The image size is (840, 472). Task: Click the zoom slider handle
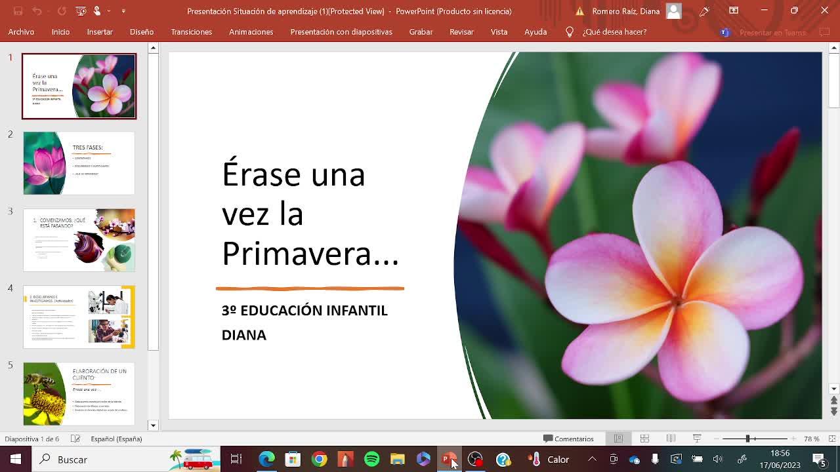point(747,439)
